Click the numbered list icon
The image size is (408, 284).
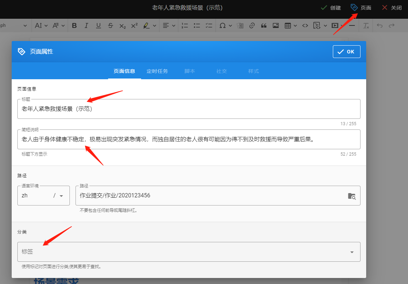(x=185, y=25)
